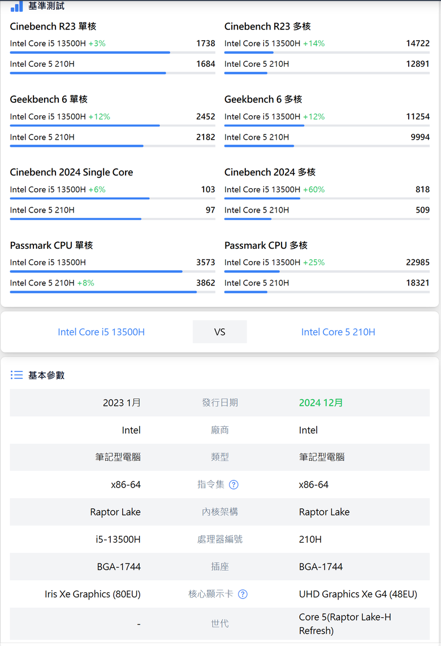Viewport: 441px width, 646px height.
Task: Select the Cinebench R23 單核 heading
Action: (x=53, y=27)
